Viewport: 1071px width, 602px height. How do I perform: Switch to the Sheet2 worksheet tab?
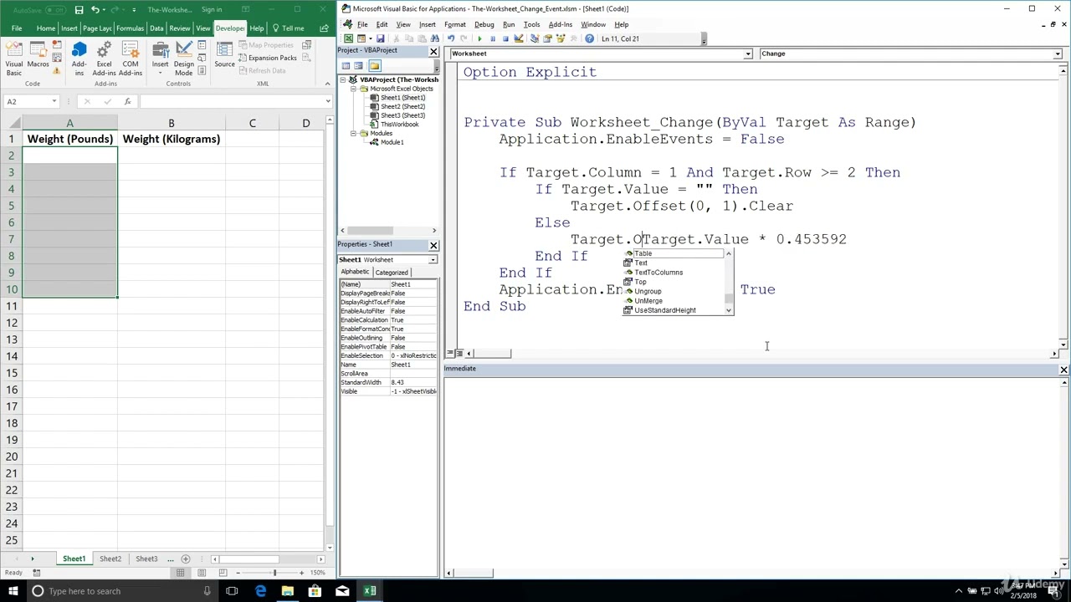point(110,559)
